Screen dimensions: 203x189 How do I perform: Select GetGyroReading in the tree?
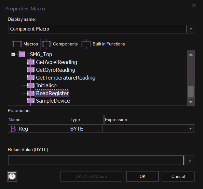pyautogui.click(x=55, y=70)
